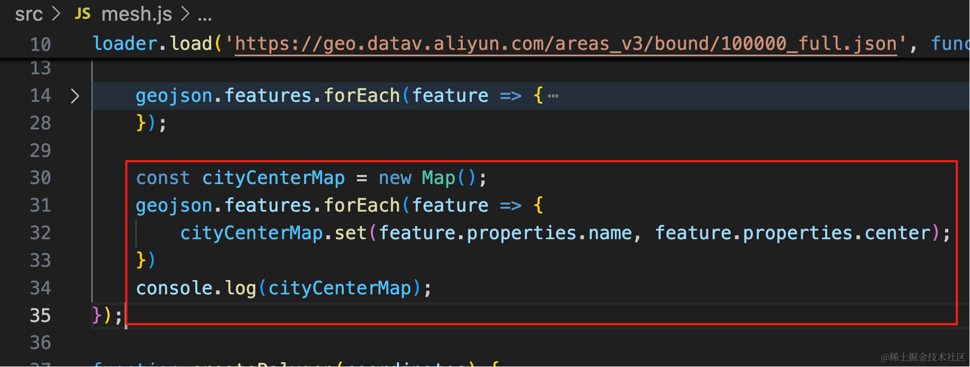Click 'cityCenterMap' on line 32
970x367 pixels.
pos(252,233)
